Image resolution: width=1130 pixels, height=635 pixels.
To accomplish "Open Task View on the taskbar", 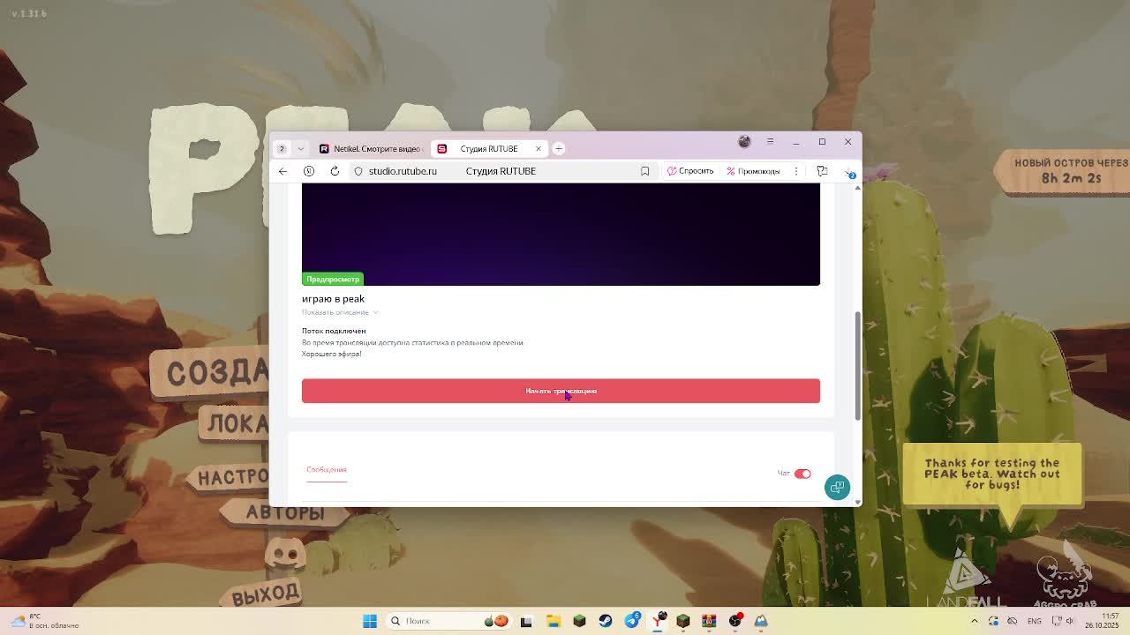I will 527,621.
